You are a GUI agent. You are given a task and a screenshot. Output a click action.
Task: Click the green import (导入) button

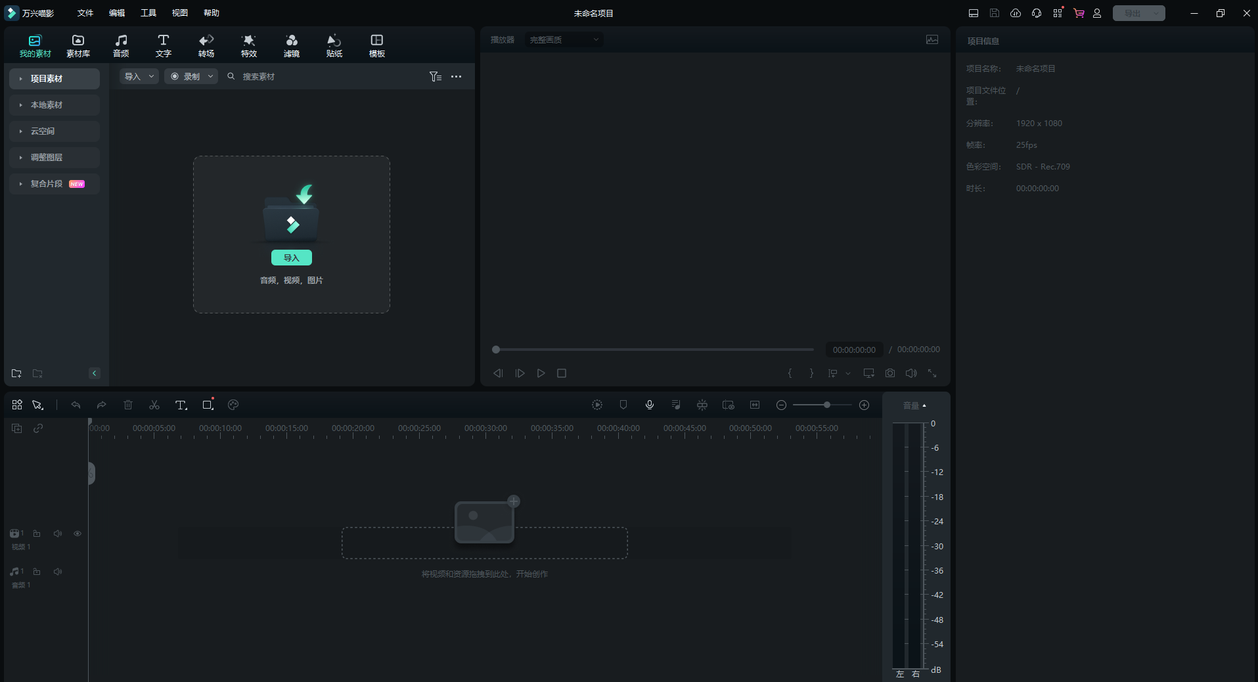click(x=292, y=258)
